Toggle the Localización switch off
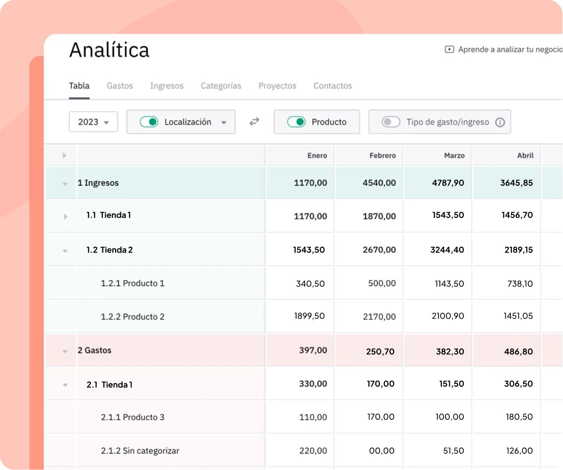 point(149,122)
